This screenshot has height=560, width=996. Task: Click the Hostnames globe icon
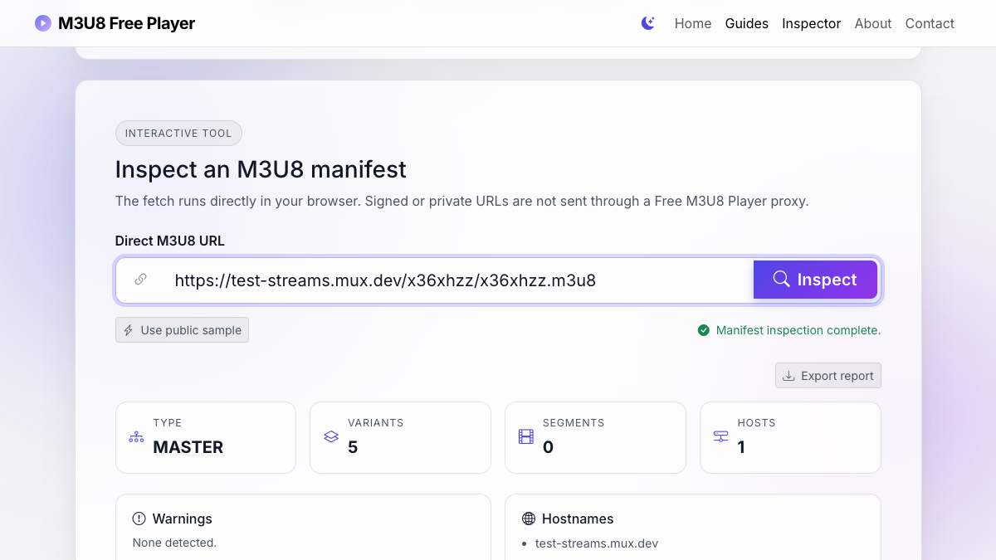click(529, 519)
